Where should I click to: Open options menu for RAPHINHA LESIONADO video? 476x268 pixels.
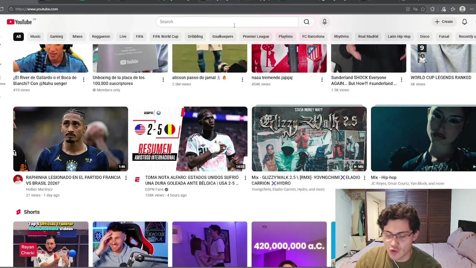click(x=126, y=178)
